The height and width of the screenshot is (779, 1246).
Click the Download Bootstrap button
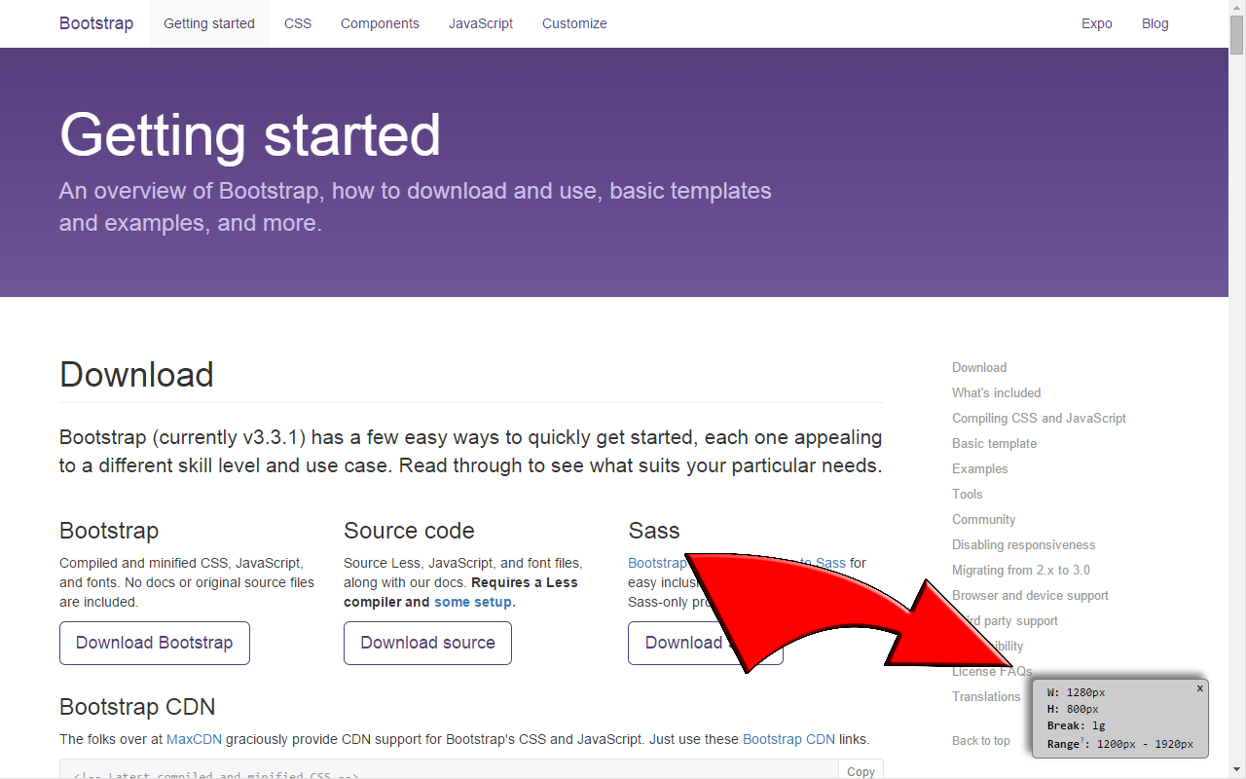155,643
